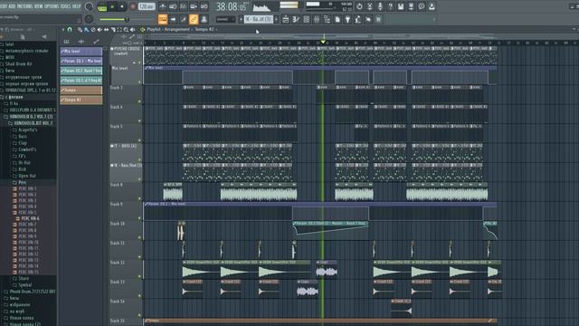579x326 pixels.
Task: Open the global snap selector showing (none)
Action: tap(225, 19)
